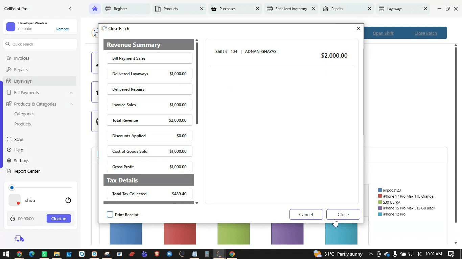Close the Products tab

pos(202,9)
